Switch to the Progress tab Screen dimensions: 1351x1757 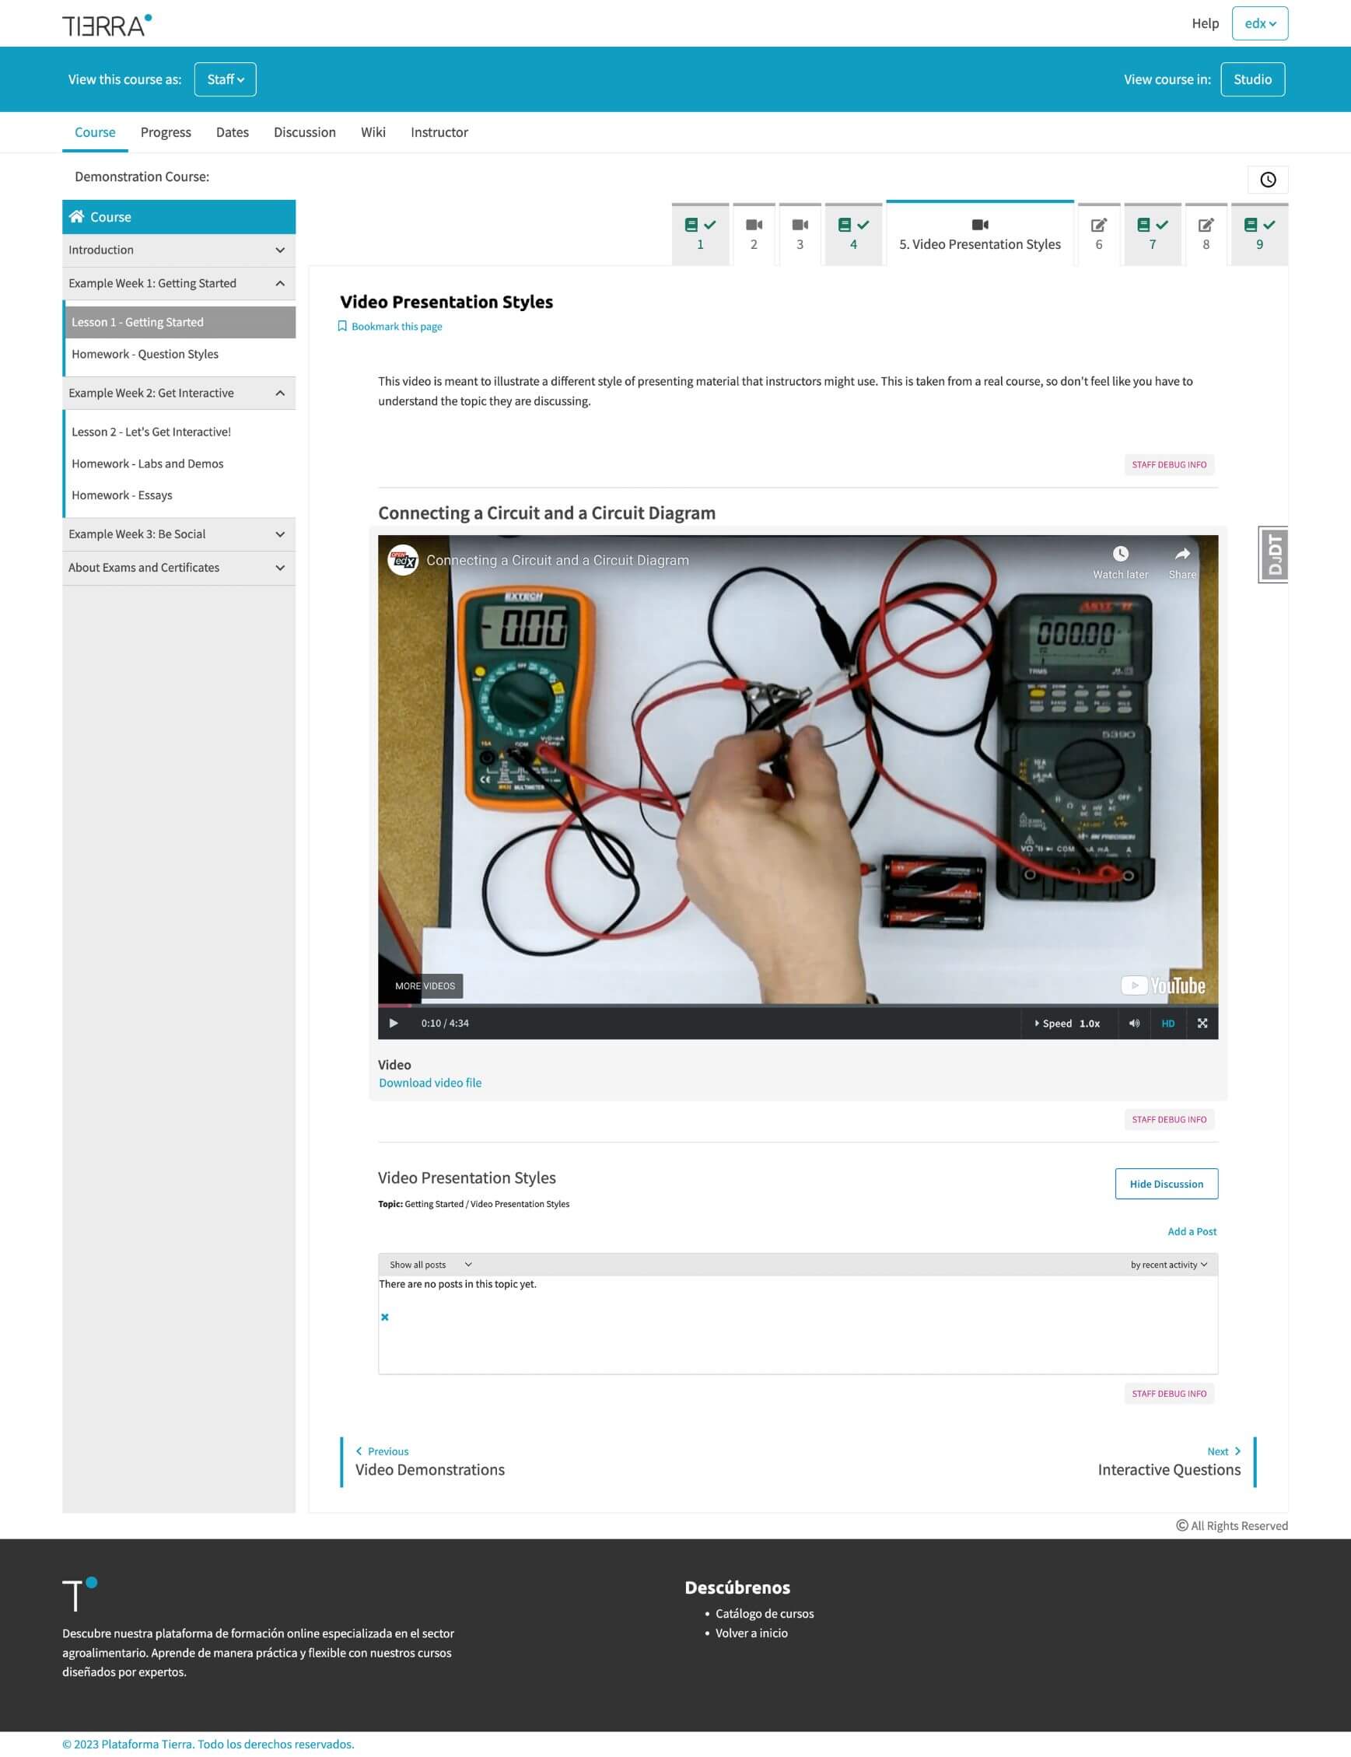pyautogui.click(x=166, y=132)
